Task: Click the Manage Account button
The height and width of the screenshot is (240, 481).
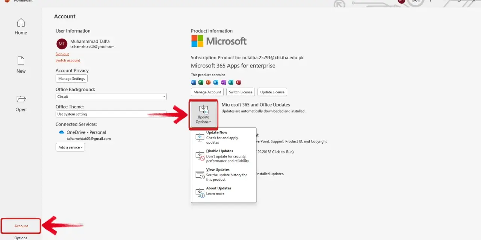Action: (x=207, y=92)
